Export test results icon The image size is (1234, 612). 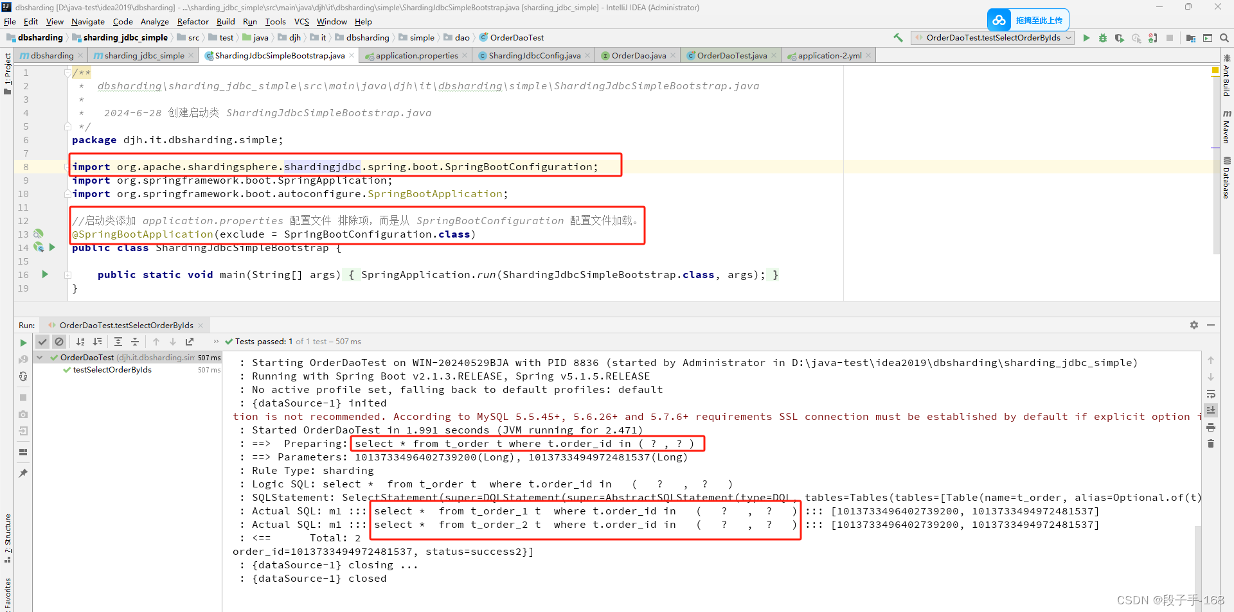tap(190, 342)
